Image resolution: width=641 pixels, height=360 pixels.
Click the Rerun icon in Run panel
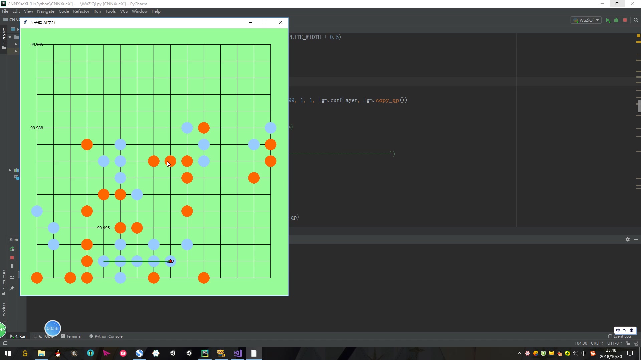point(12,249)
